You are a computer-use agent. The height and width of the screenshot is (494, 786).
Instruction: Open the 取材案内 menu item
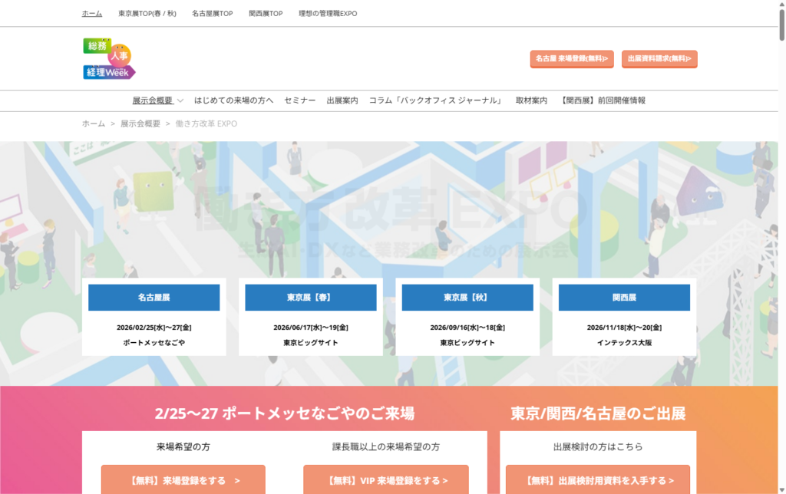pyautogui.click(x=531, y=100)
